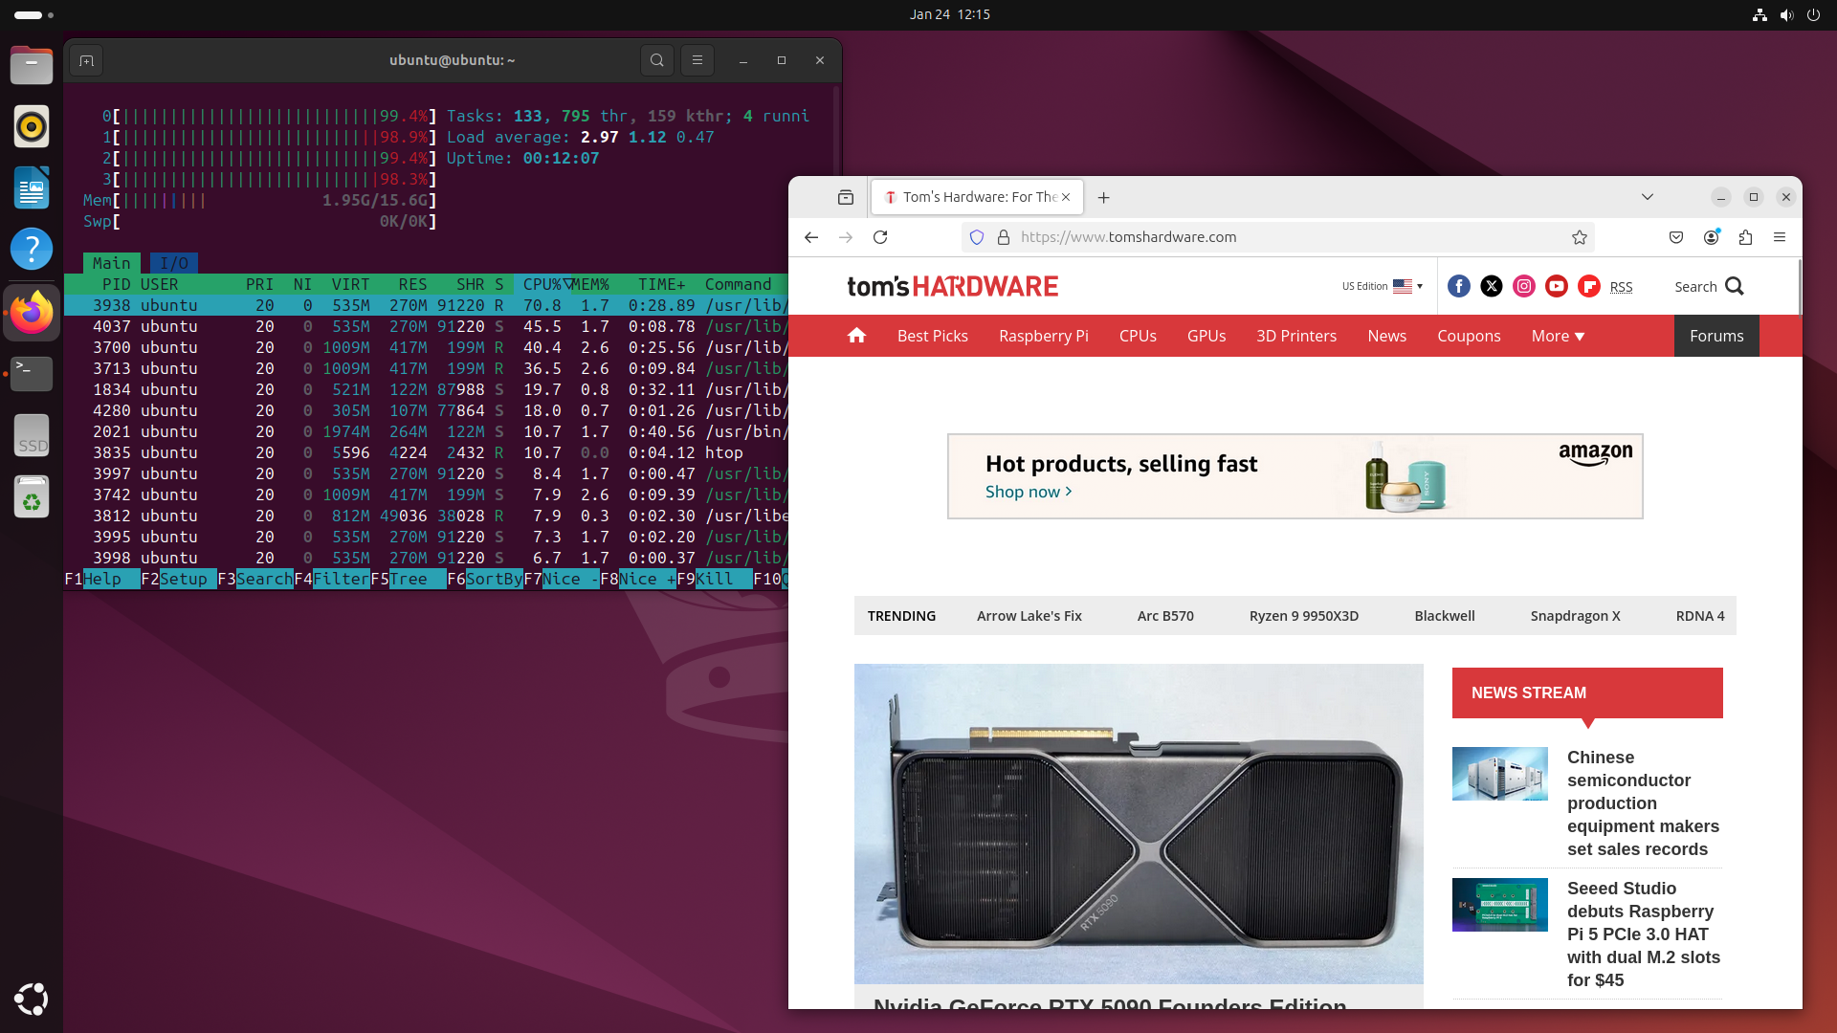The height and width of the screenshot is (1033, 1837).
Task: Open Show Applications at dock bottom
Action: (x=32, y=999)
